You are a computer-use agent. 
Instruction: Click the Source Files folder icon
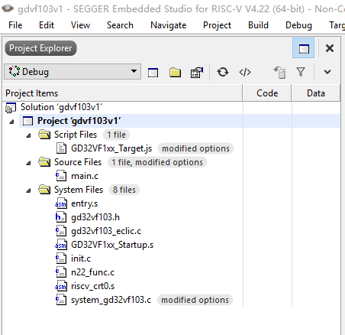click(x=44, y=162)
